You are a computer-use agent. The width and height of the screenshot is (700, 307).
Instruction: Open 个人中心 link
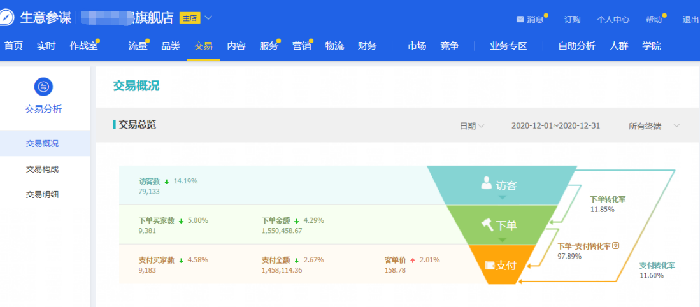(613, 19)
